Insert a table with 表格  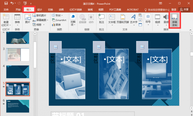(17, 20)
